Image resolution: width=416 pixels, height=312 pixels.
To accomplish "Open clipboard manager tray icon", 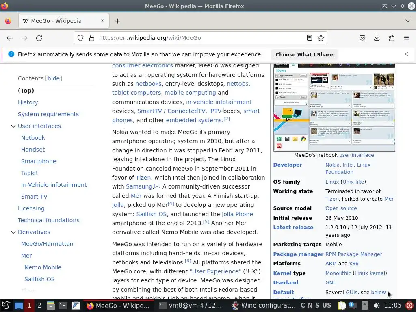I will coord(342,305).
